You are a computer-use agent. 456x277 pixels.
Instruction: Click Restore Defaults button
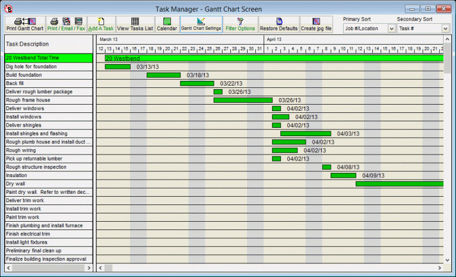(278, 24)
